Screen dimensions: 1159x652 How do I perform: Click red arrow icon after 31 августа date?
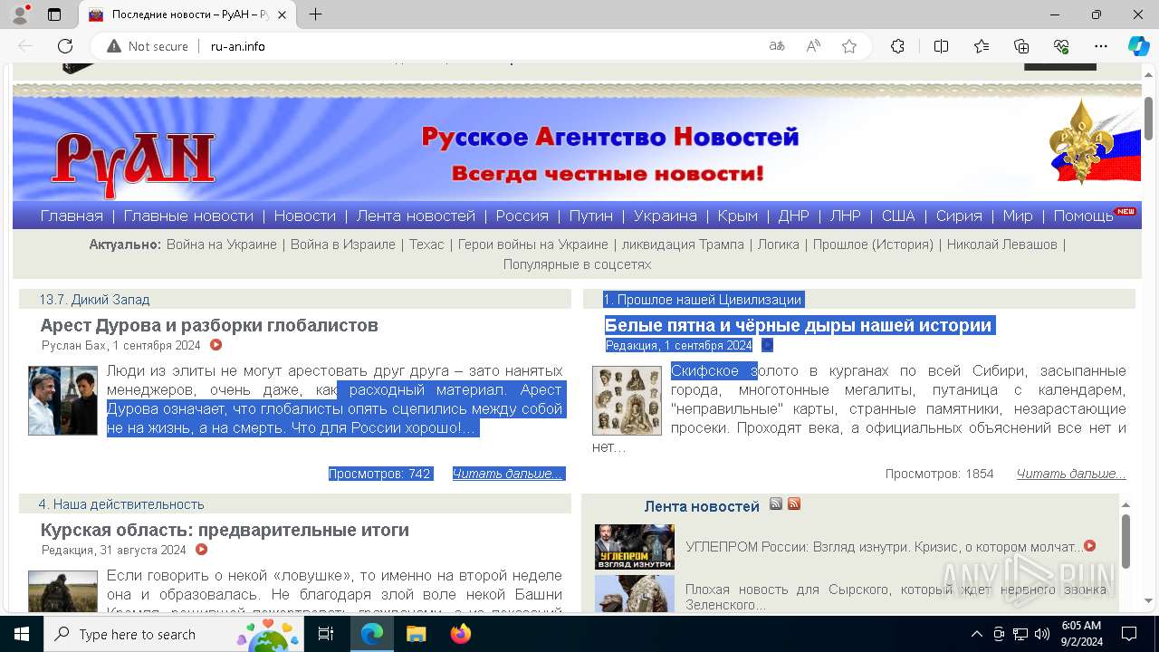[201, 550]
